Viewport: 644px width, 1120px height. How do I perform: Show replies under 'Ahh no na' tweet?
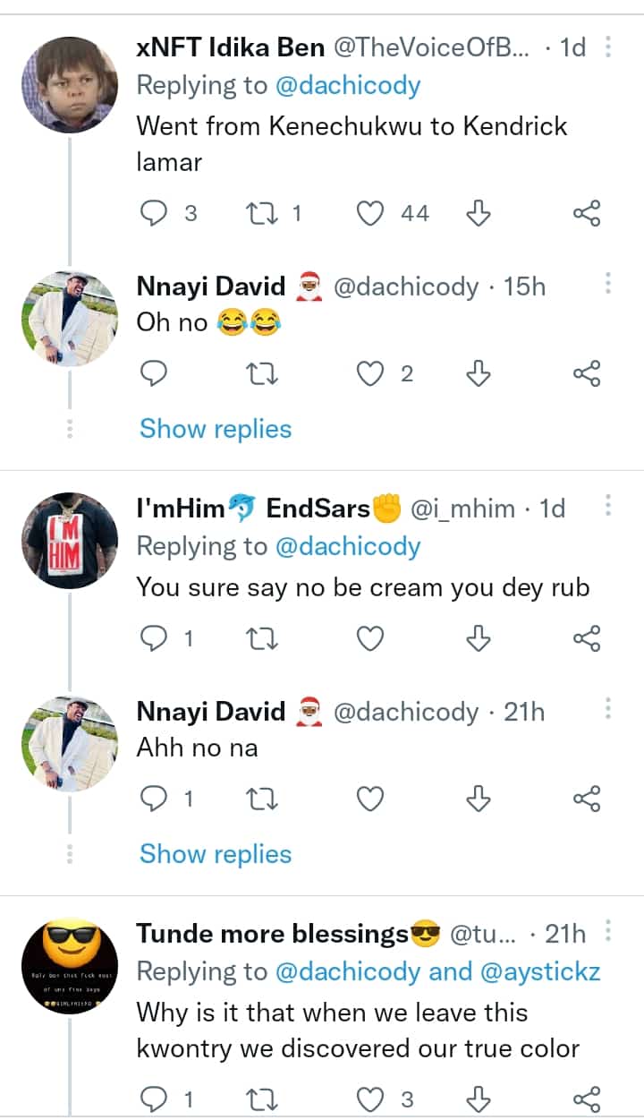coord(216,854)
